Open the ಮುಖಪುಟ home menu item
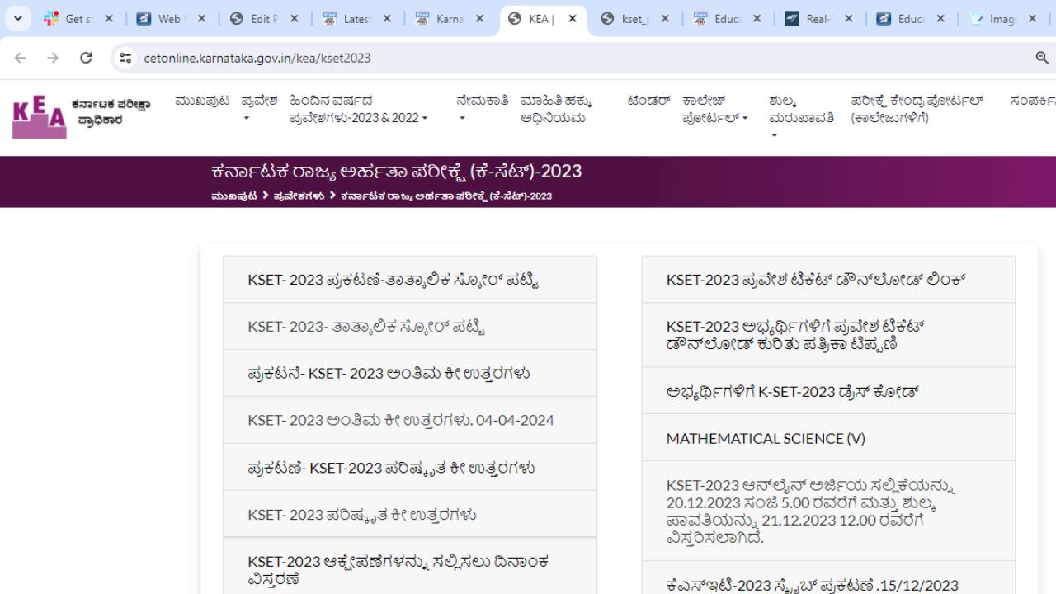Screen dimensions: 1056x594 pyautogui.click(x=202, y=101)
